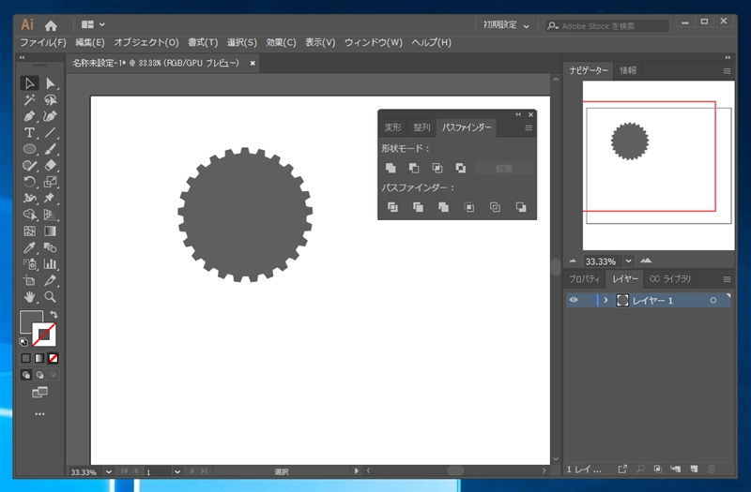This screenshot has height=492, width=751.
Task: Click the Unite shape mode icon
Action: [x=391, y=168]
